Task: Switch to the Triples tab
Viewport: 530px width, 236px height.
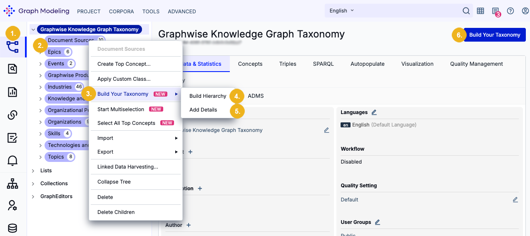Action: point(288,64)
